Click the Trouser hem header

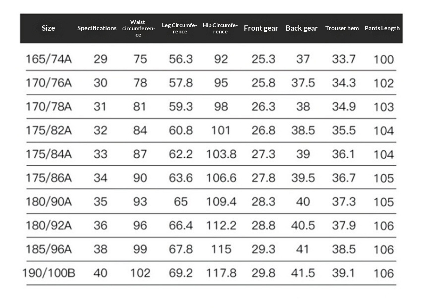[342, 28]
